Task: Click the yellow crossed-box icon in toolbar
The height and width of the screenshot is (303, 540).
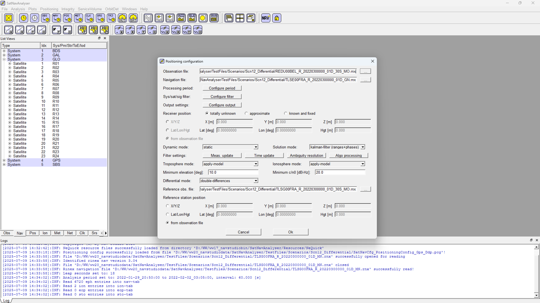Action: pyautogui.click(x=8, y=18)
